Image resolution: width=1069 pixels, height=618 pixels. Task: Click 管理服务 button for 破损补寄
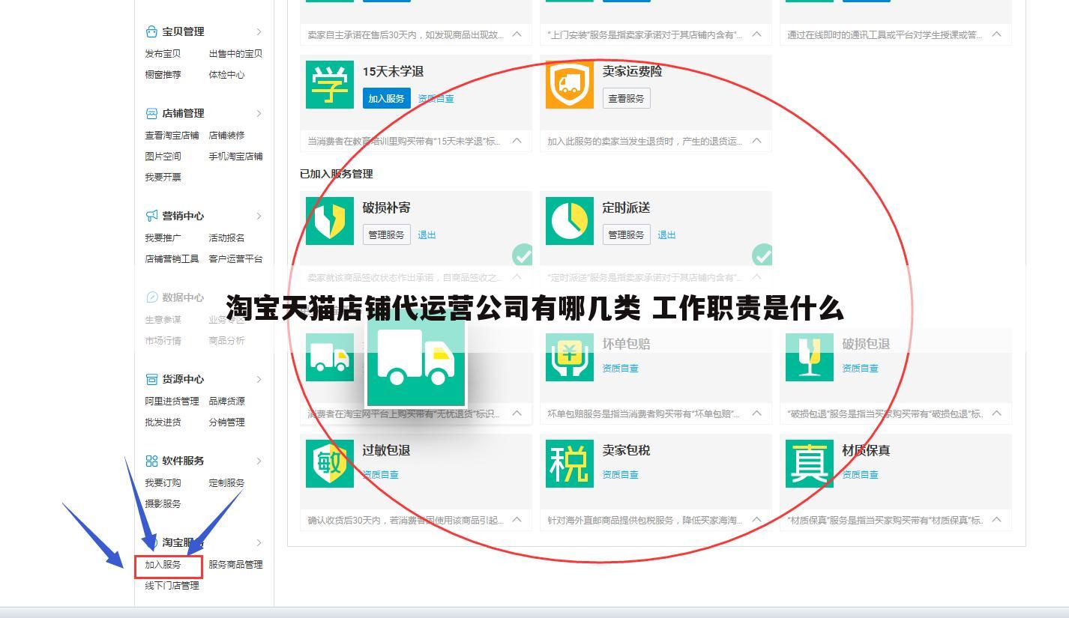click(x=386, y=234)
